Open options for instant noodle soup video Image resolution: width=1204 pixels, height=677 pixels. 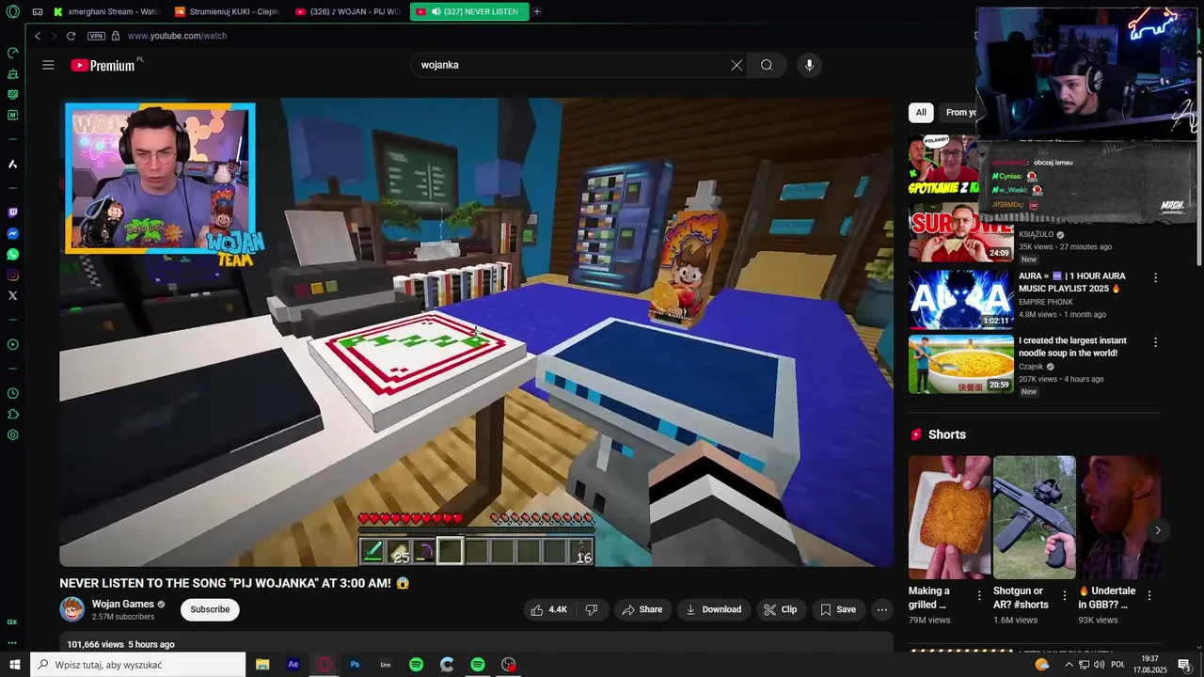1156,342
